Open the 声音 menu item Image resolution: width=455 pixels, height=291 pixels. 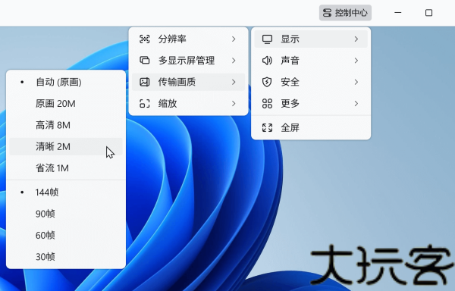[311, 61]
